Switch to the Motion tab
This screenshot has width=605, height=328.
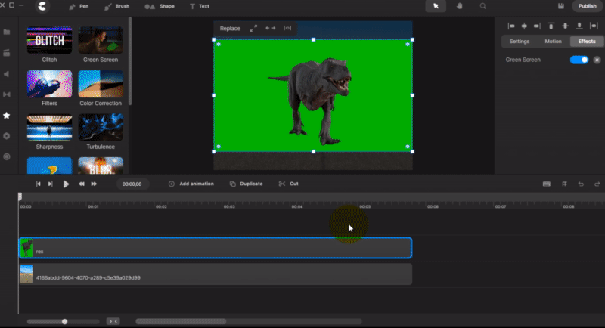coord(553,42)
